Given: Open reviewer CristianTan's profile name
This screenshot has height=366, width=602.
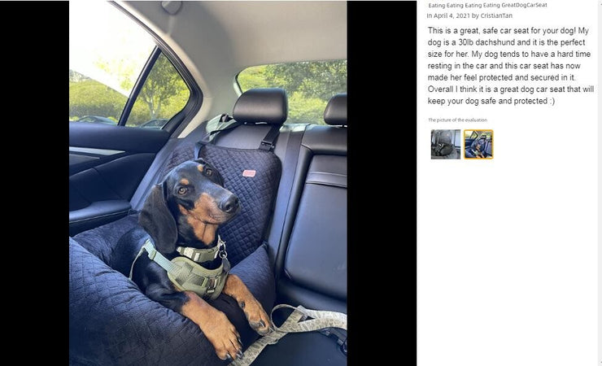Looking at the screenshot, I should point(496,15).
